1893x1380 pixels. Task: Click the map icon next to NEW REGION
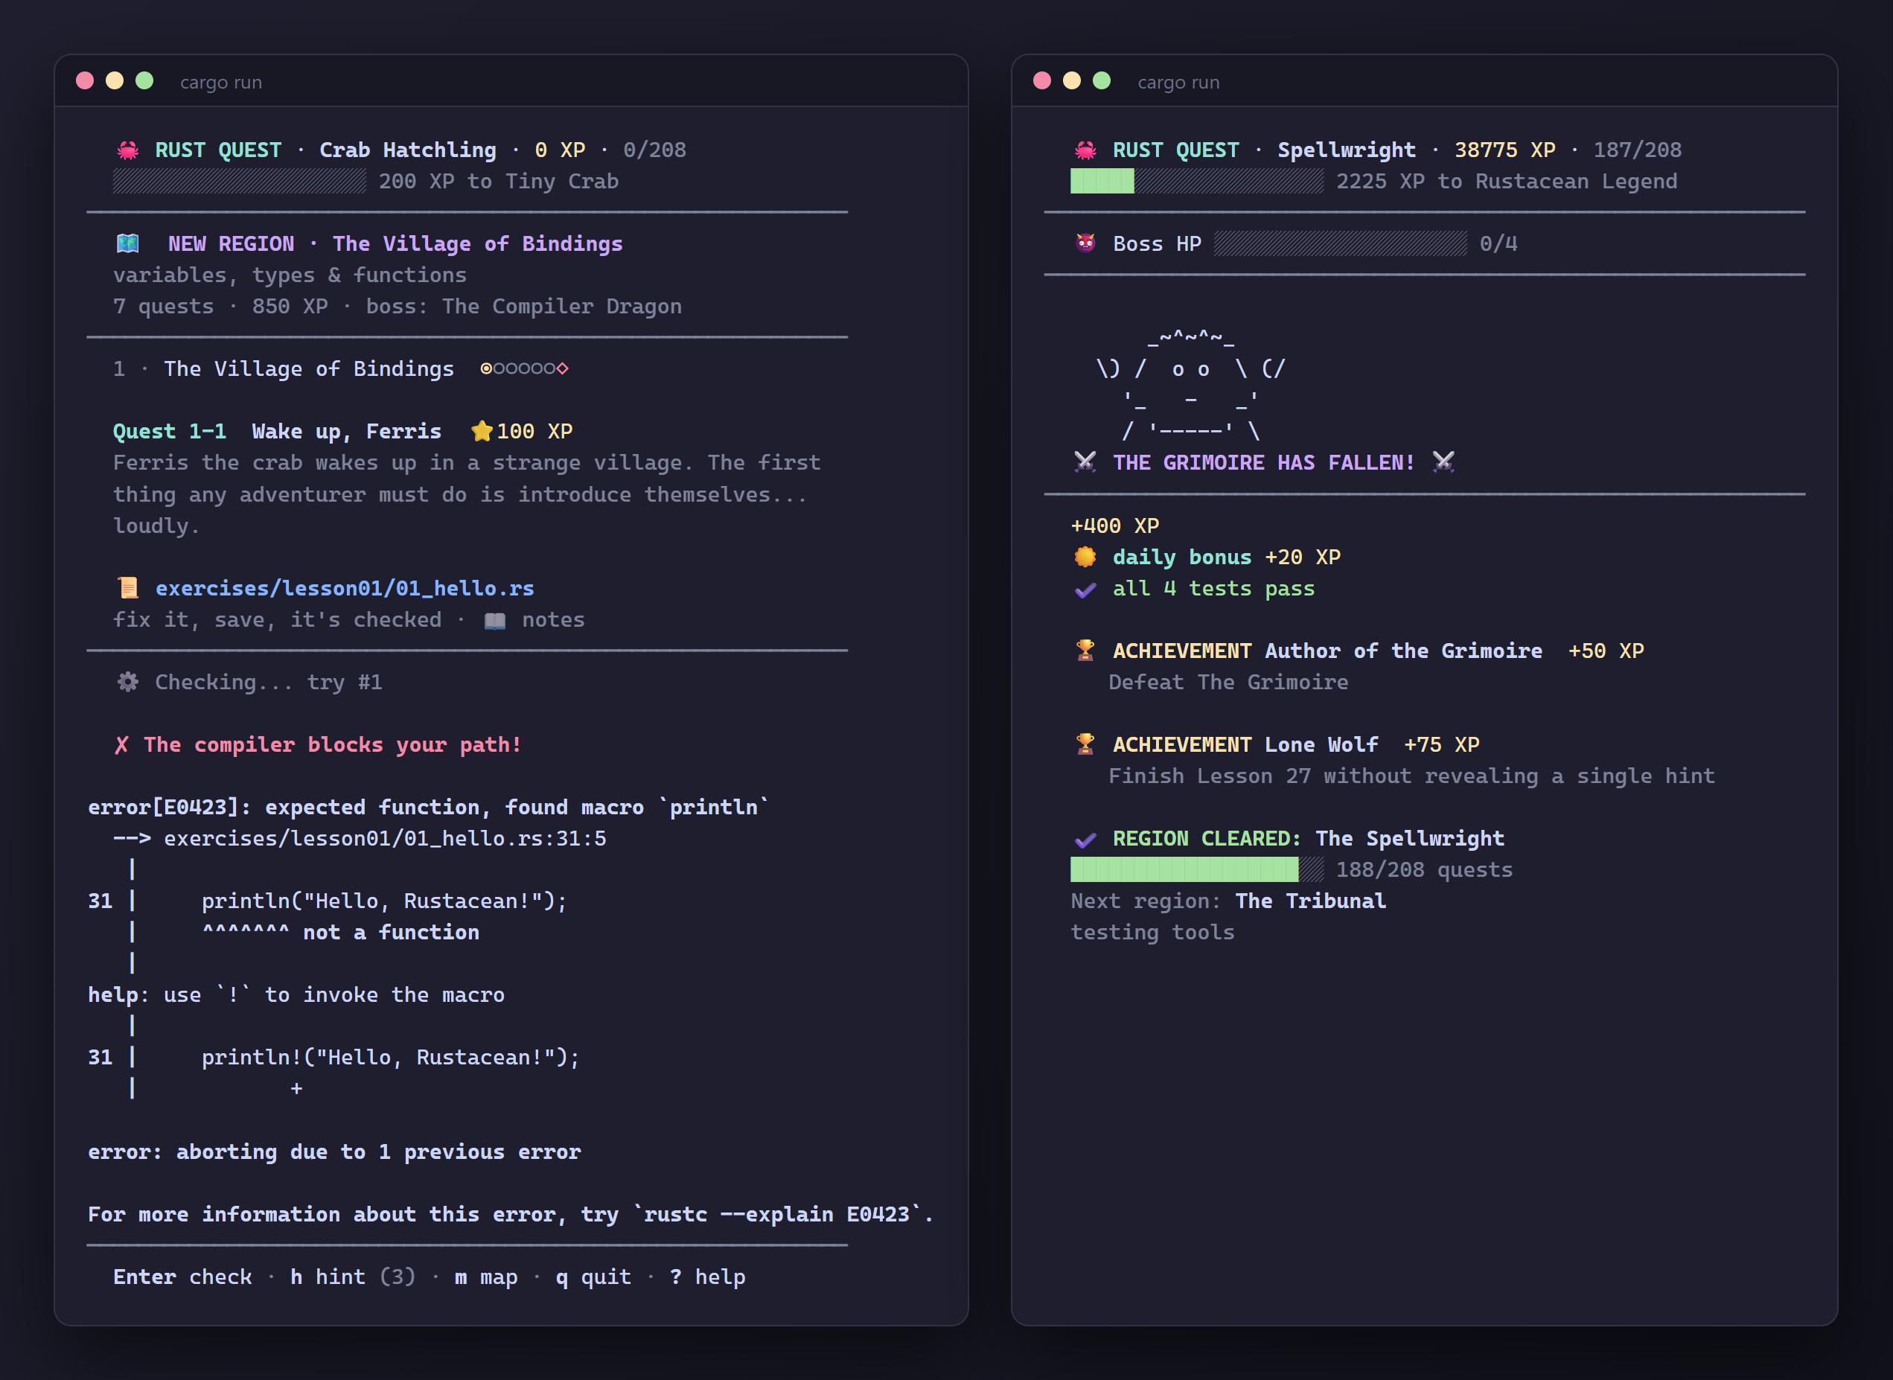click(x=128, y=244)
